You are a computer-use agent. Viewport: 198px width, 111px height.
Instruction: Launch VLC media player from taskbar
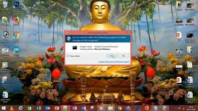tap(12, 108)
